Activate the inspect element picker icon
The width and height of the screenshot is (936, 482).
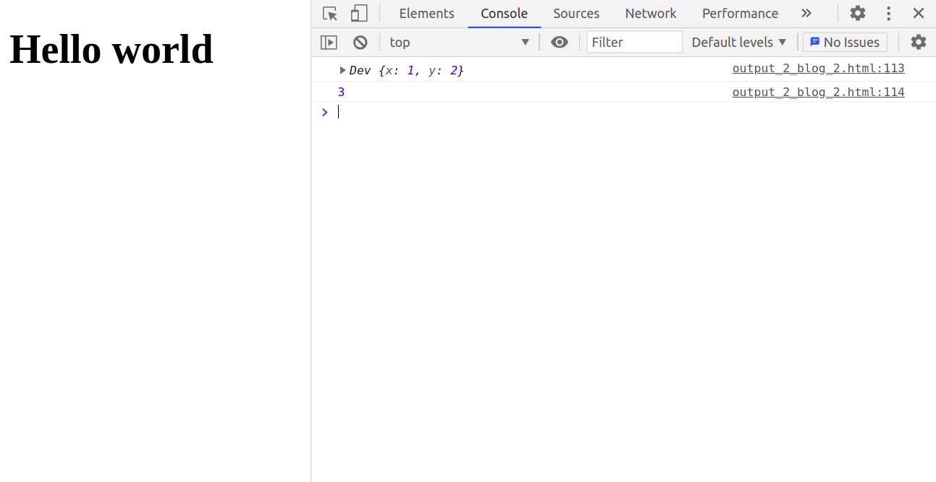coord(330,14)
